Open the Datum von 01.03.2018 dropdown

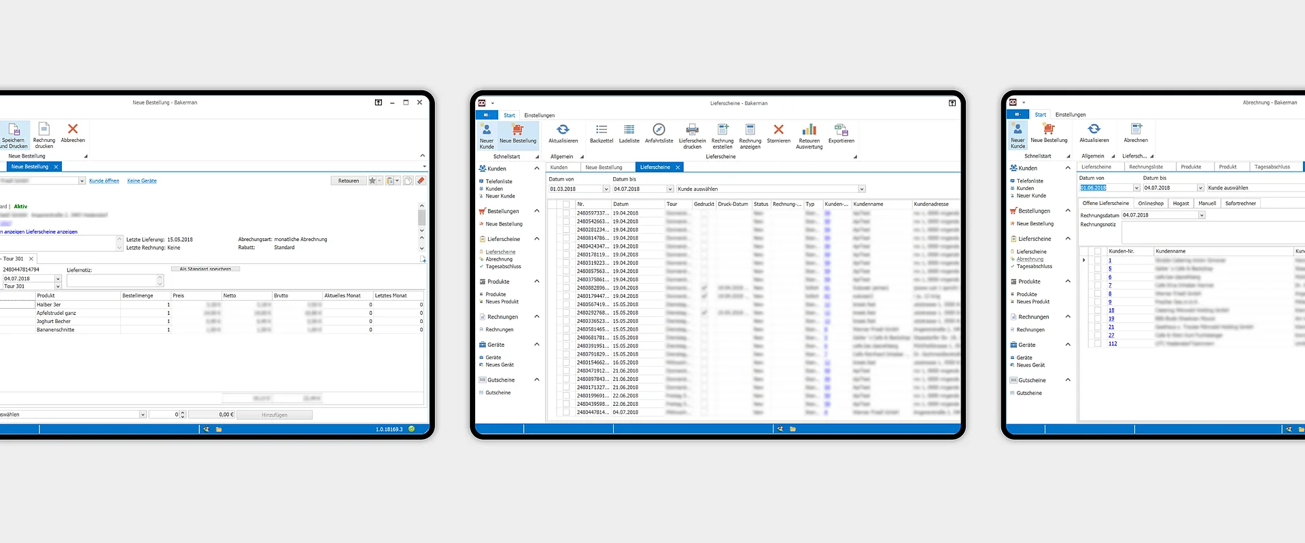point(606,189)
